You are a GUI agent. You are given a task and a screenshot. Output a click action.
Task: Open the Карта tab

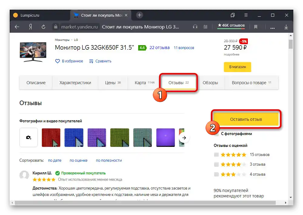pos(145,83)
